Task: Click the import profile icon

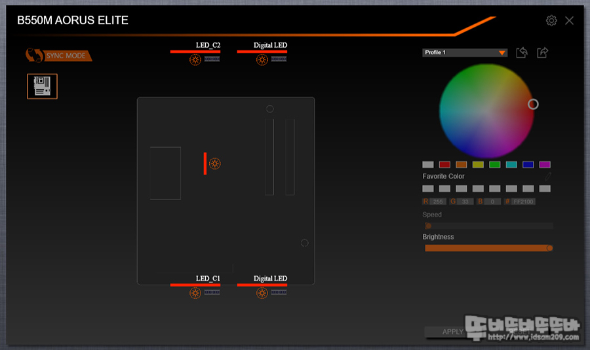Action: (x=522, y=52)
